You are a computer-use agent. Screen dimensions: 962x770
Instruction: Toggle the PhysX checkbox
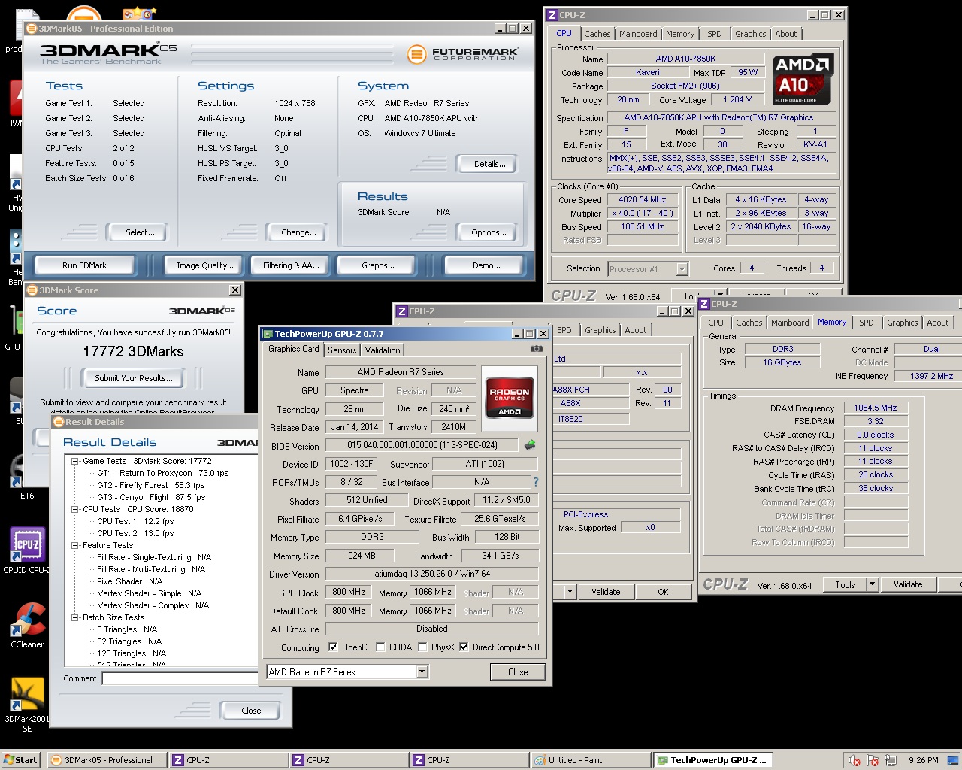[x=422, y=647]
